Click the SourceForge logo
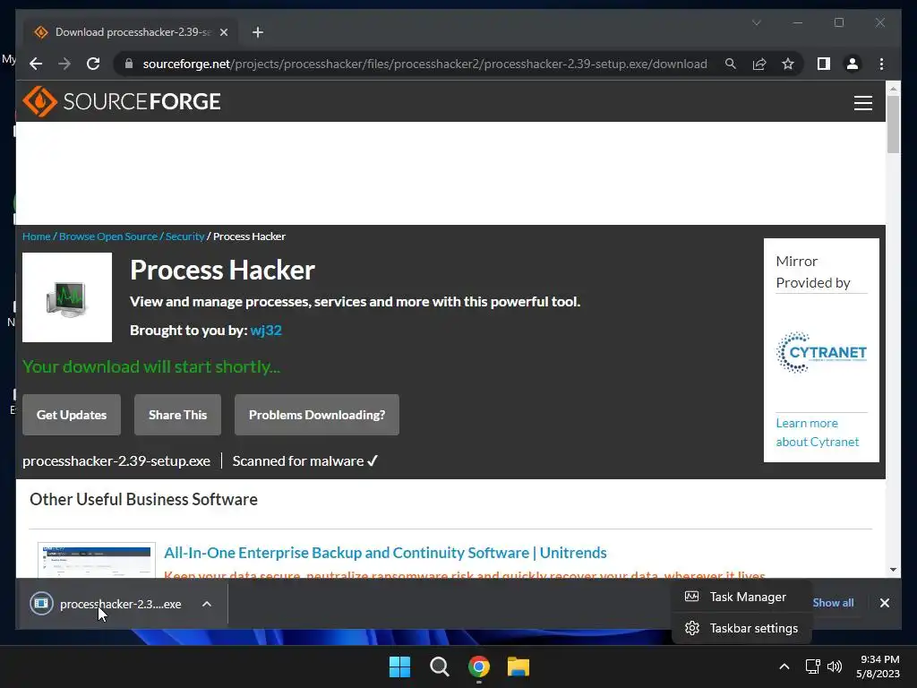The image size is (917, 688). [122, 101]
